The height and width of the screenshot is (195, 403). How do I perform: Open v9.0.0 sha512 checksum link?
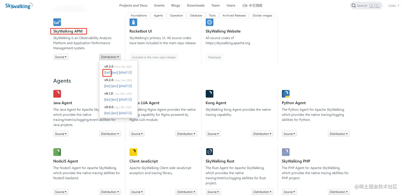coord(125,113)
